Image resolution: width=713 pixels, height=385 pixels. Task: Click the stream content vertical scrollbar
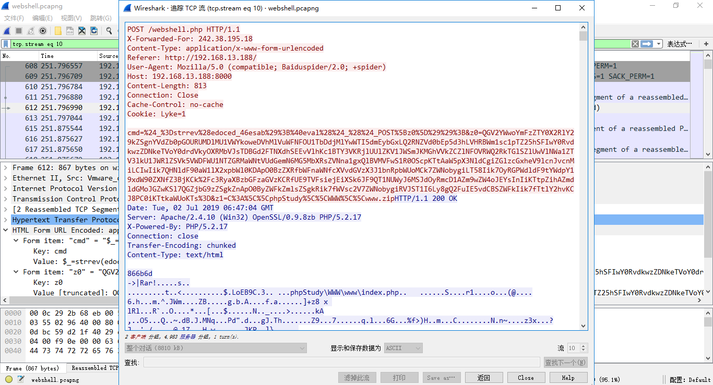tap(584, 176)
